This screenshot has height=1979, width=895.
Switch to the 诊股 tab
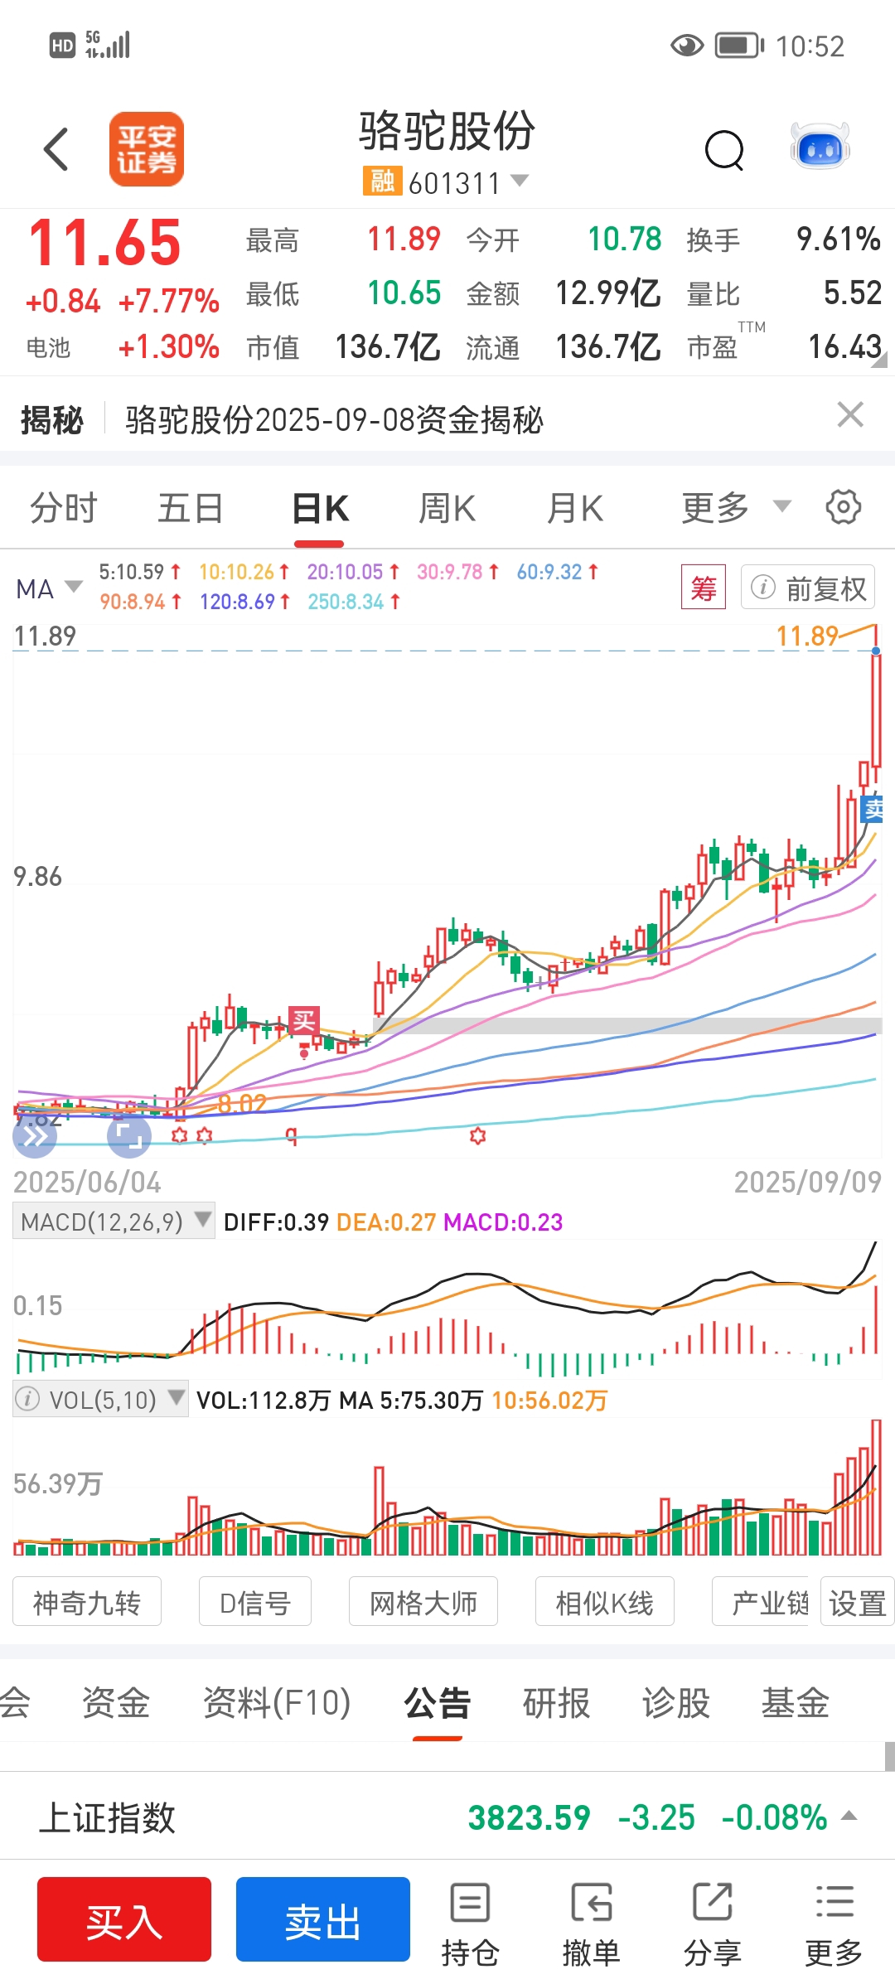(x=676, y=1704)
